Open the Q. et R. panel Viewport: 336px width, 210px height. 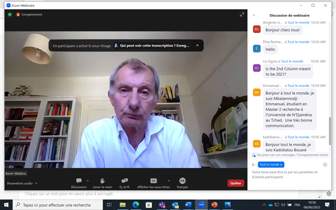click(x=124, y=184)
